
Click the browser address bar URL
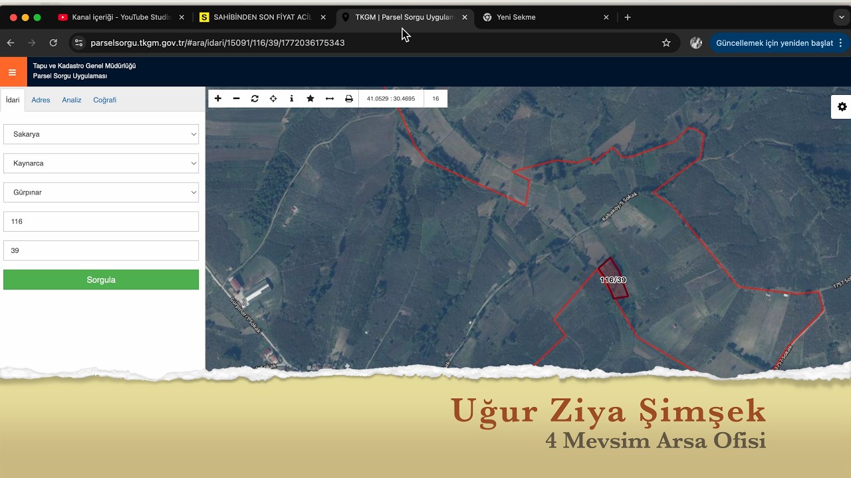pyautogui.click(x=217, y=42)
